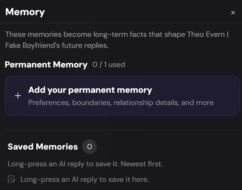Viewport: 242px width, 190px height.
Task: Close the Memory panel with the X
Action: click(x=233, y=13)
